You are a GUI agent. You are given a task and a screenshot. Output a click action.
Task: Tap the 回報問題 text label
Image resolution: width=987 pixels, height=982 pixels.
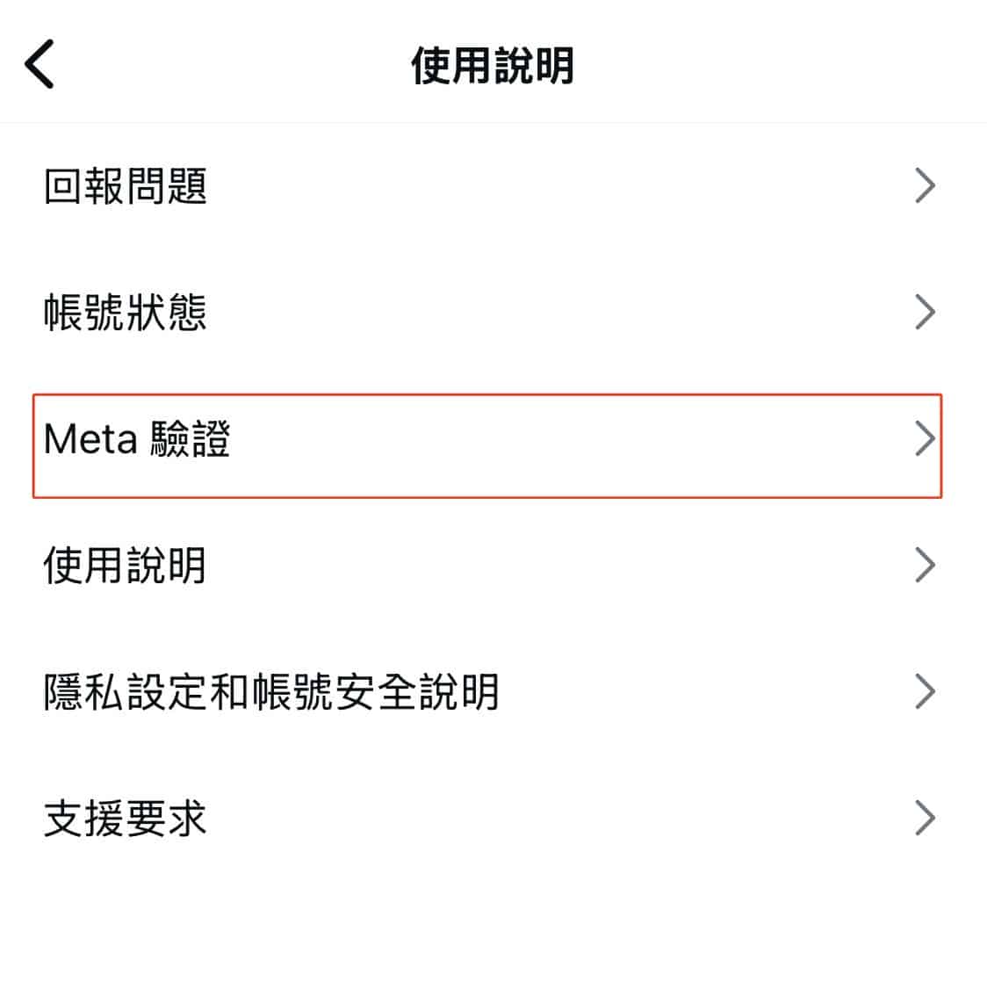click(x=126, y=185)
